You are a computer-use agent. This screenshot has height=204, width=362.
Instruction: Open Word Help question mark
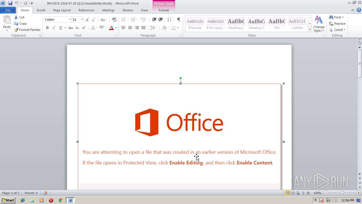[x=359, y=10]
